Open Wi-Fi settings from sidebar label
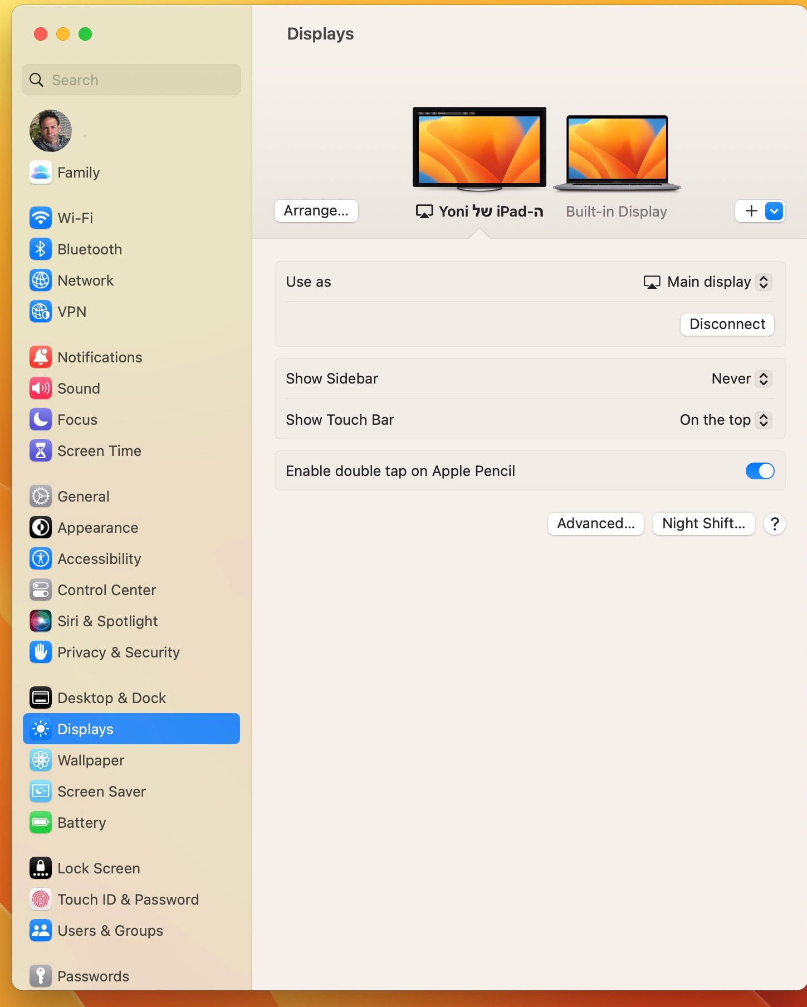This screenshot has width=807, height=1007. pyautogui.click(x=75, y=218)
